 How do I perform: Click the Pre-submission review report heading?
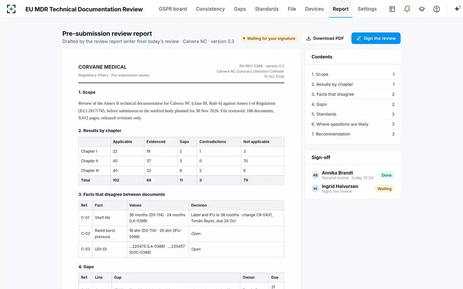[107, 34]
